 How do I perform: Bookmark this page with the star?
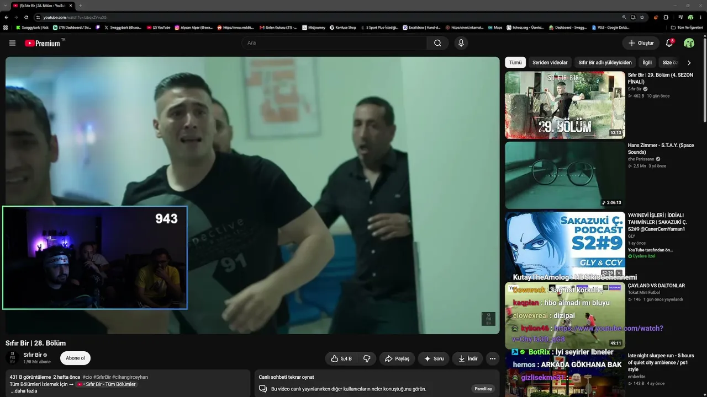(642, 17)
